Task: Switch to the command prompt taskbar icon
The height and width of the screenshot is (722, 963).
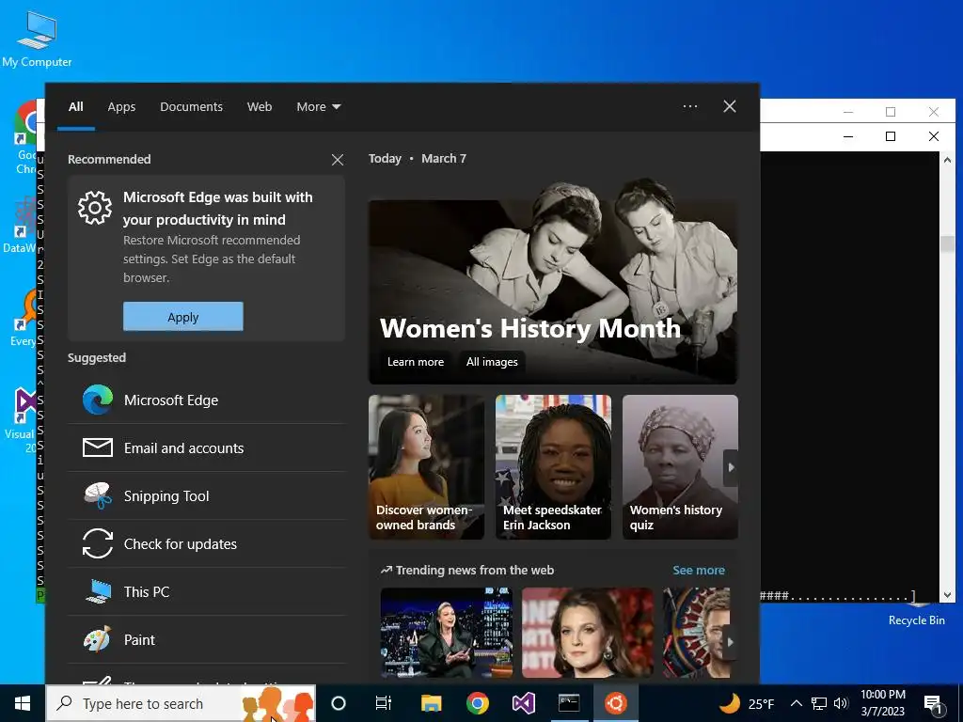Action: (569, 703)
